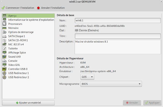Open the Mémoire settings

[x=28, y=28]
